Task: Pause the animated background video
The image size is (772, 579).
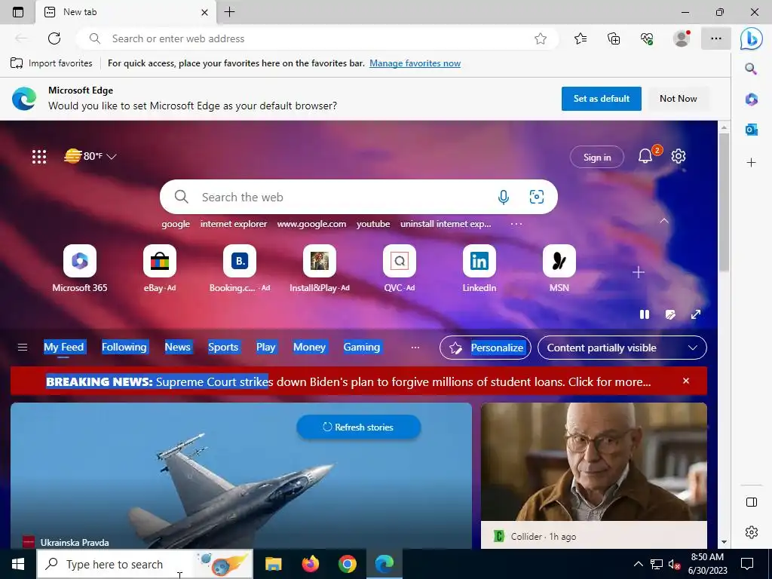Action: click(x=645, y=314)
